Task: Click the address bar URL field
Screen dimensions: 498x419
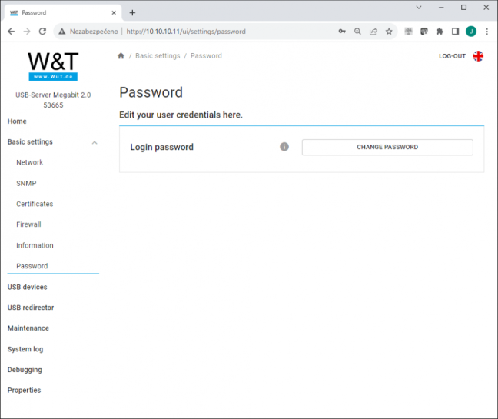Action: [x=186, y=32]
